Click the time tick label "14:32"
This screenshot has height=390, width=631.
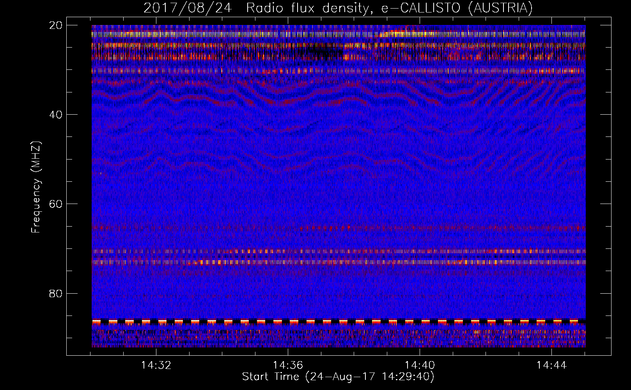coord(156,365)
